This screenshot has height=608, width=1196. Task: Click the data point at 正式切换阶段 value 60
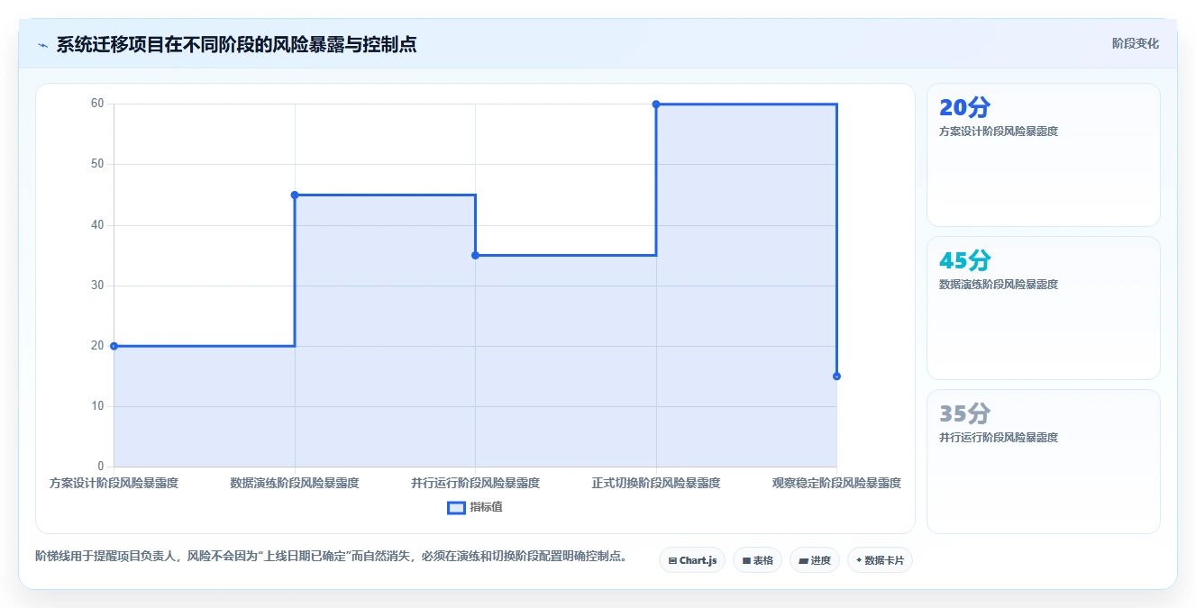tap(656, 104)
